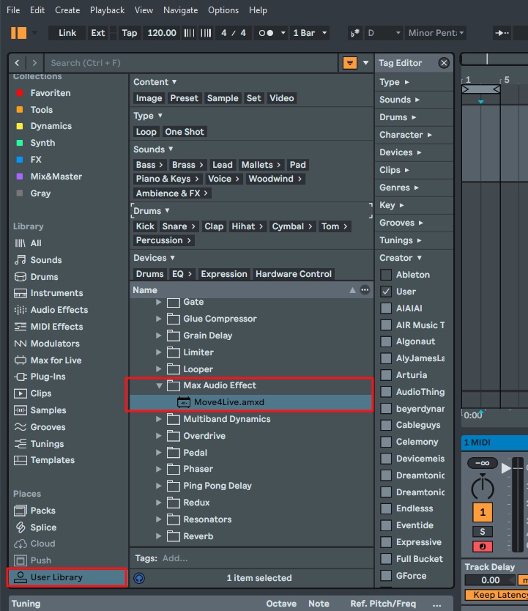The width and height of the screenshot is (528, 611).
Task: Check the AudioThing creator checkbox
Action: tap(385, 392)
